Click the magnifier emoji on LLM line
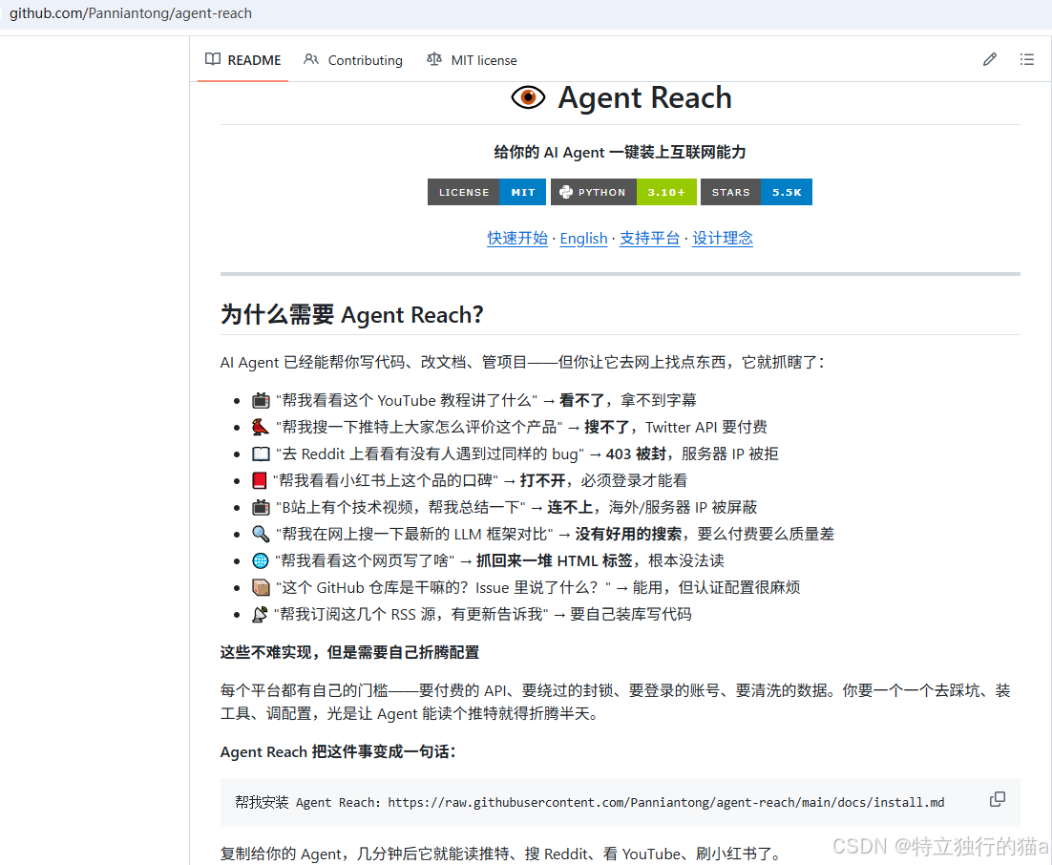Viewport: 1052px width, 865px height. click(x=261, y=534)
